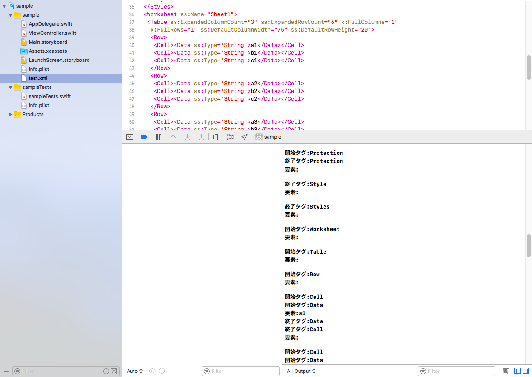
Task: Click the Step Out icon
Action: click(x=201, y=137)
